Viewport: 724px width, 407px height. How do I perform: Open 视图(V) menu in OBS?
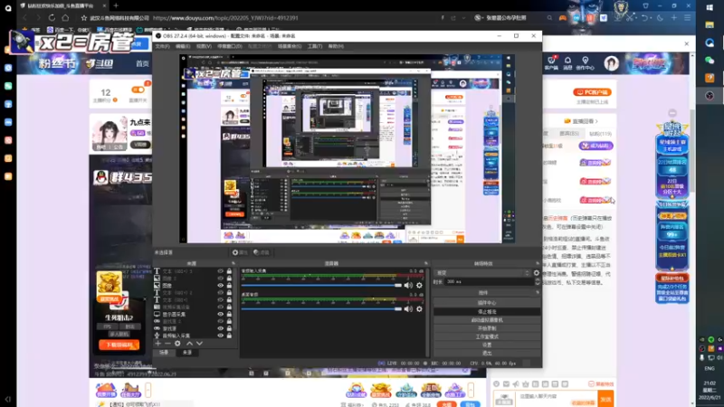click(204, 46)
